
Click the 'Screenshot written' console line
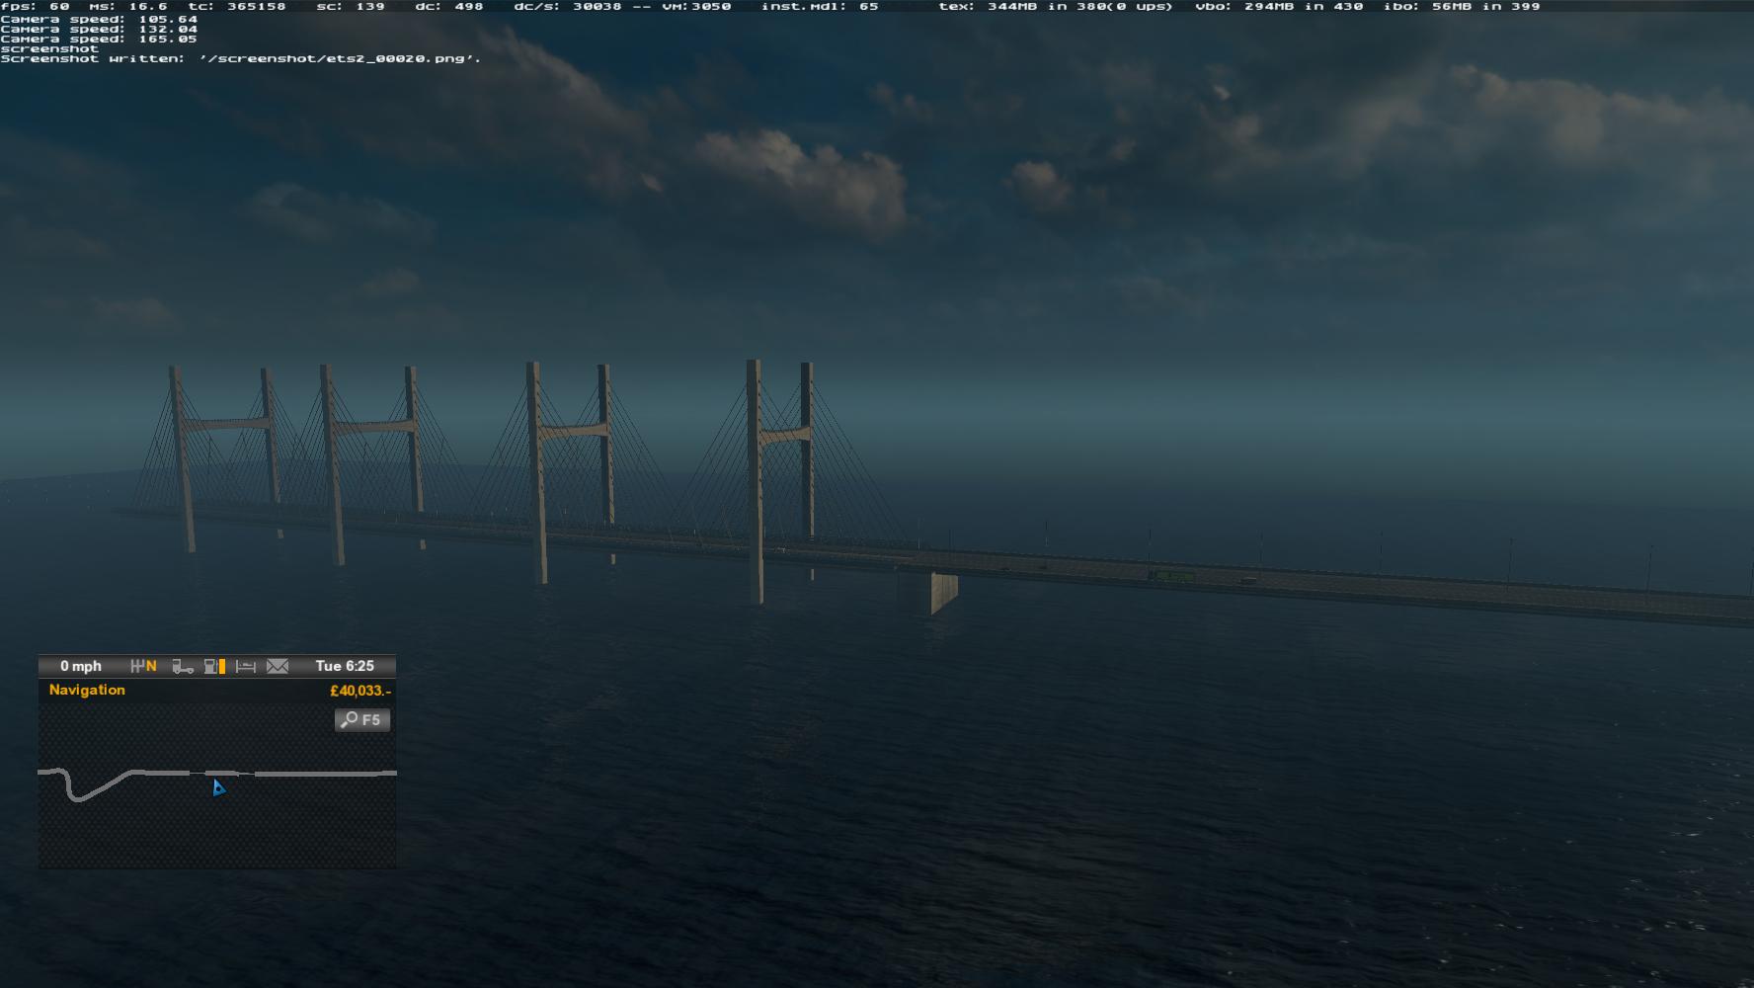coord(240,58)
